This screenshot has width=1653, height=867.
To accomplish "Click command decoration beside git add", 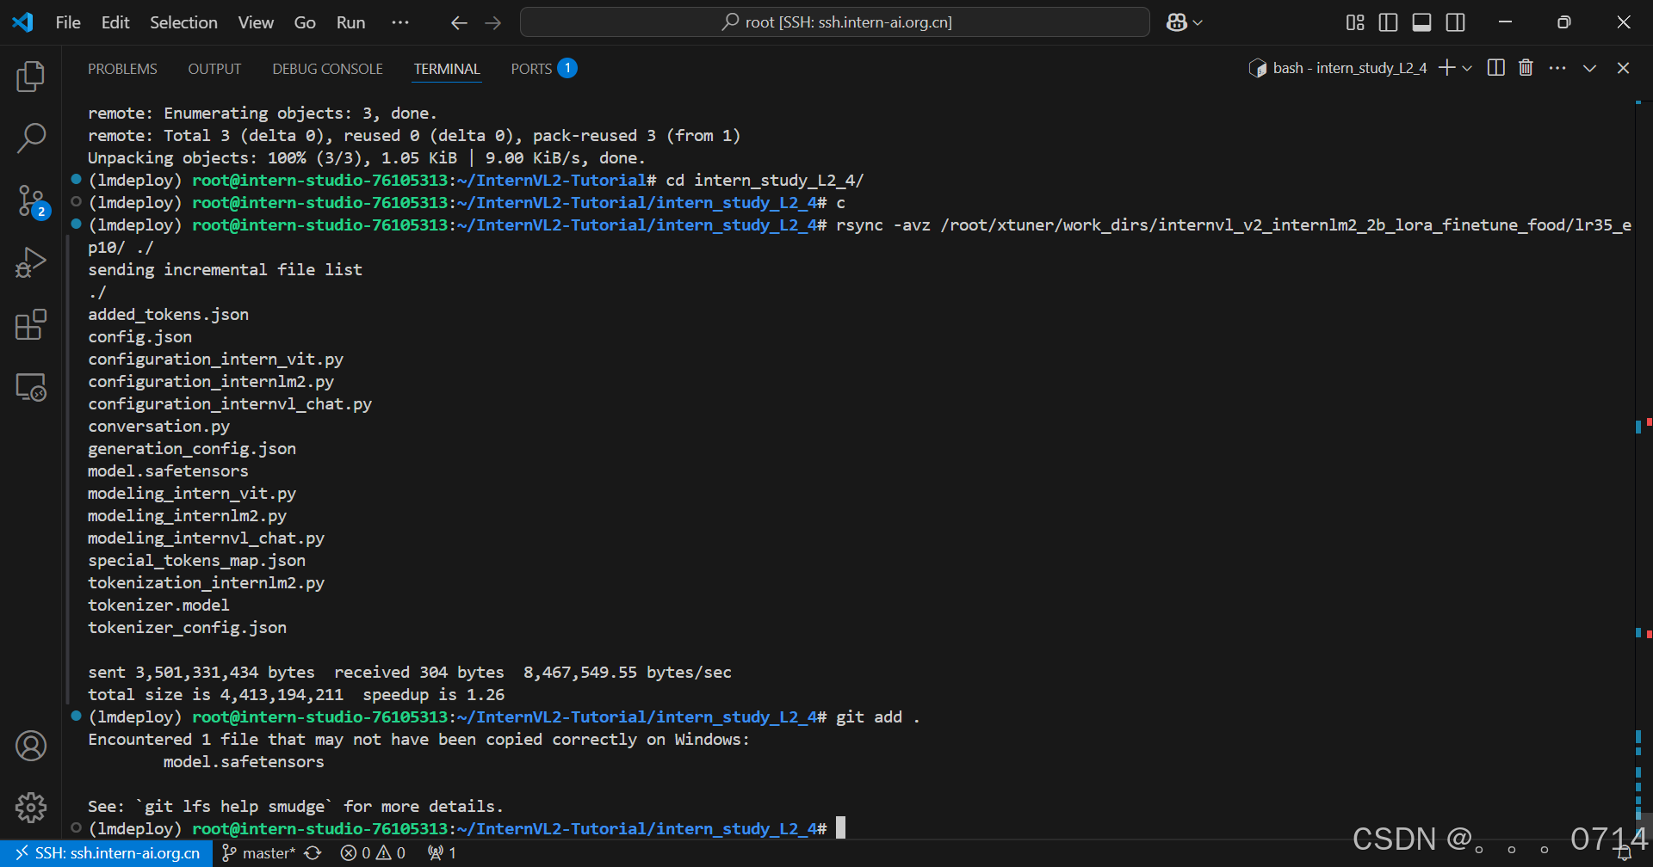I will 76,716.
